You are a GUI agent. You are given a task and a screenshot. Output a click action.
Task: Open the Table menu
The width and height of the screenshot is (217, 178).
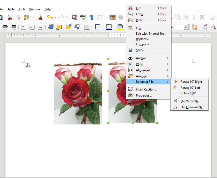pyautogui.click(x=11, y=9)
